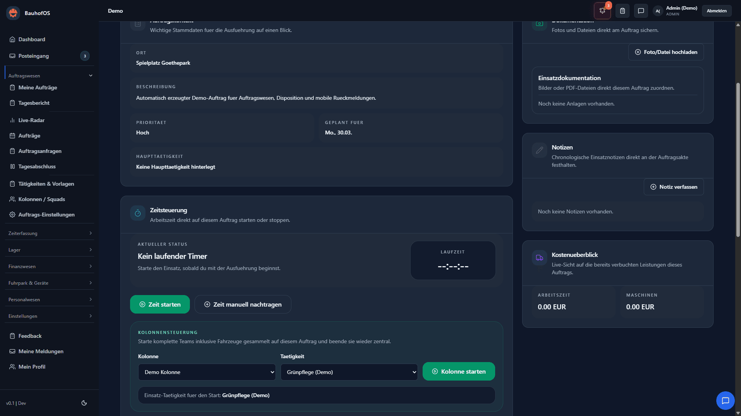Click Notiz verfassen button

[x=673, y=187]
